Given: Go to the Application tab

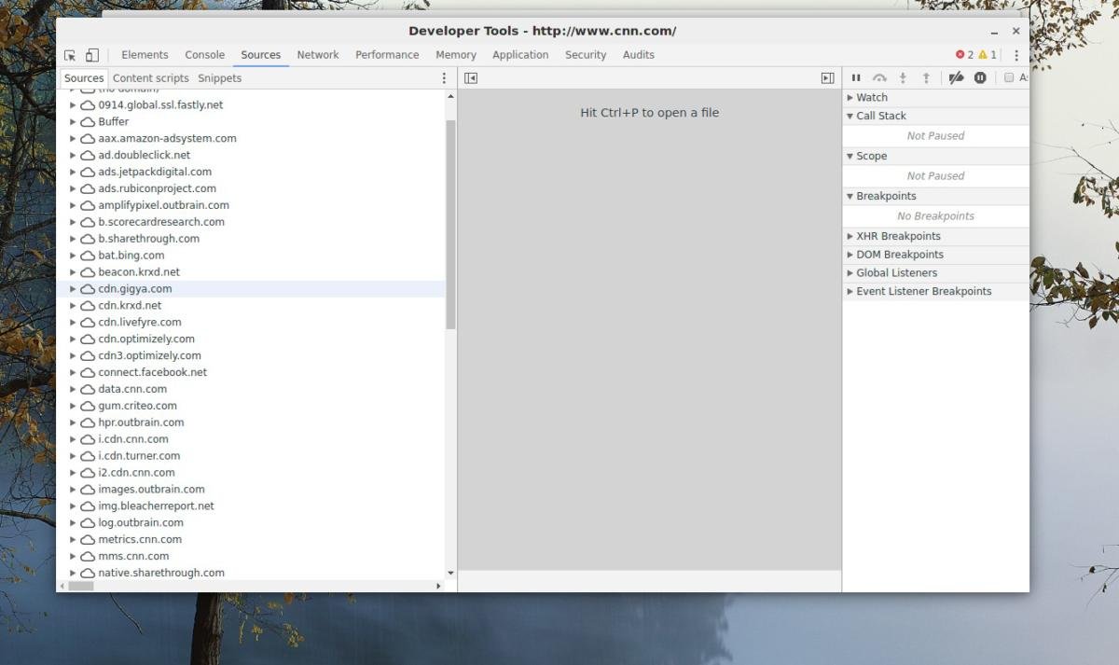Looking at the screenshot, I should coord(520,55).
